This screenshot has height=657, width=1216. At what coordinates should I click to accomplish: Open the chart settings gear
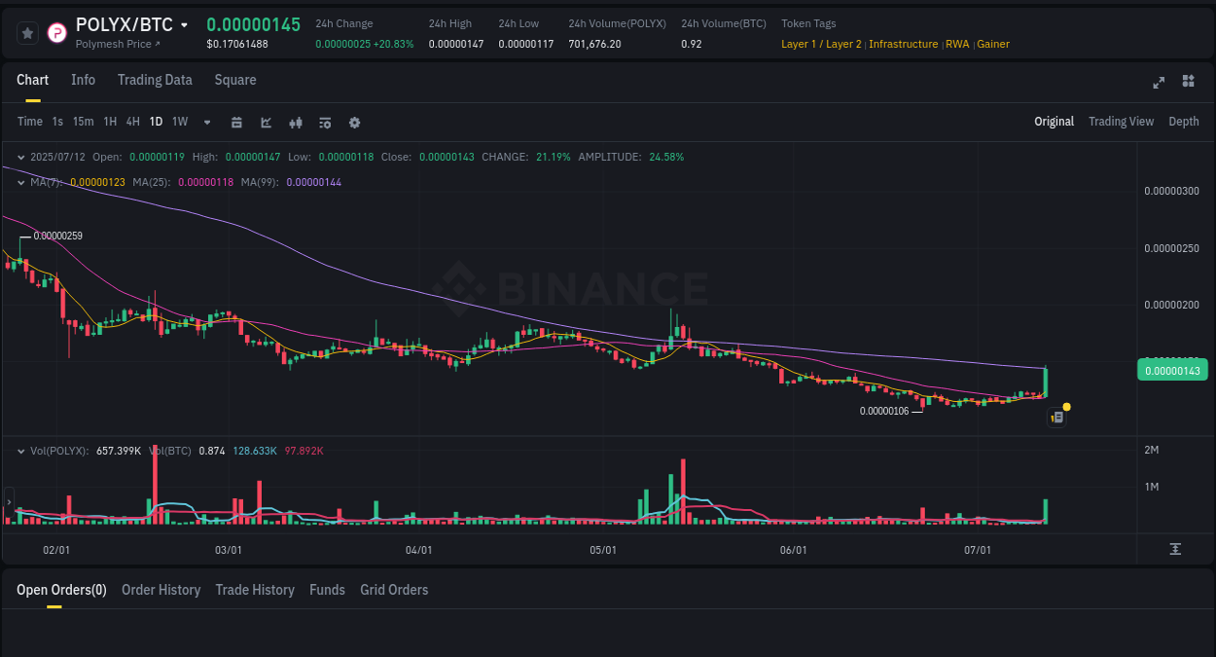point(354,122)
